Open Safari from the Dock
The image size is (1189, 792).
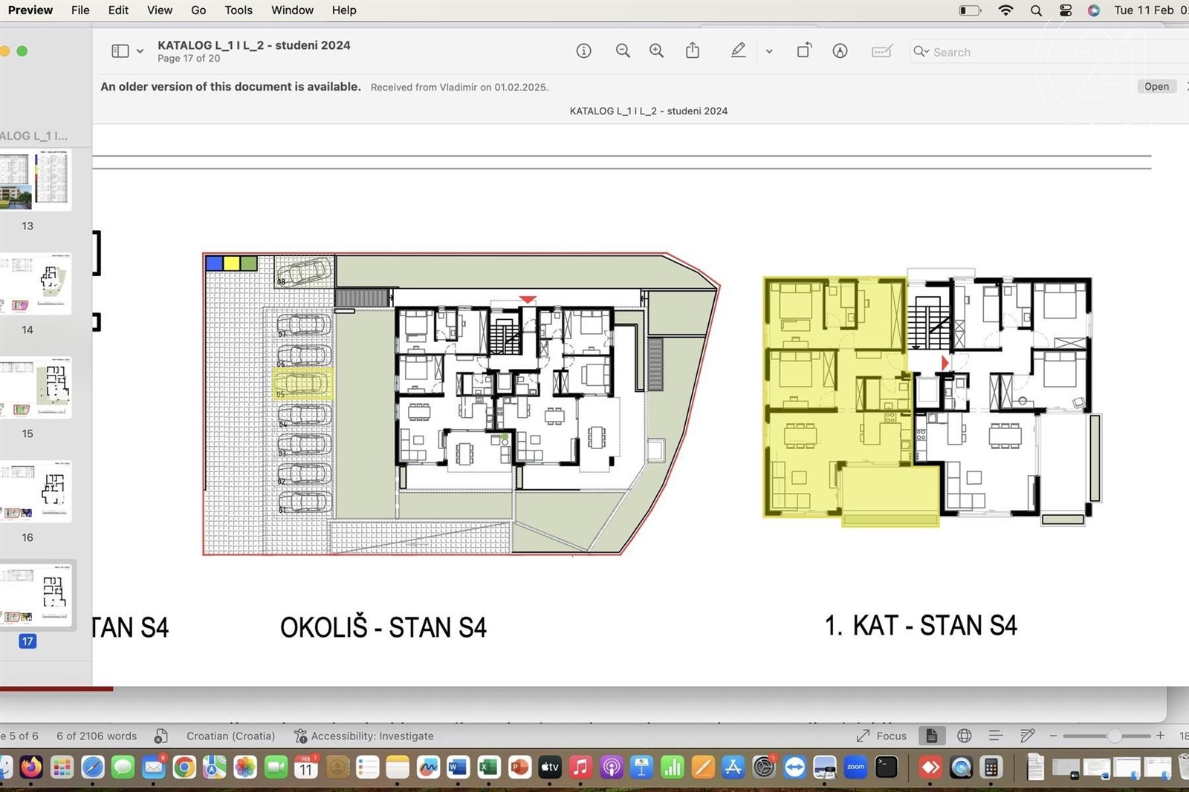[92, 767]
